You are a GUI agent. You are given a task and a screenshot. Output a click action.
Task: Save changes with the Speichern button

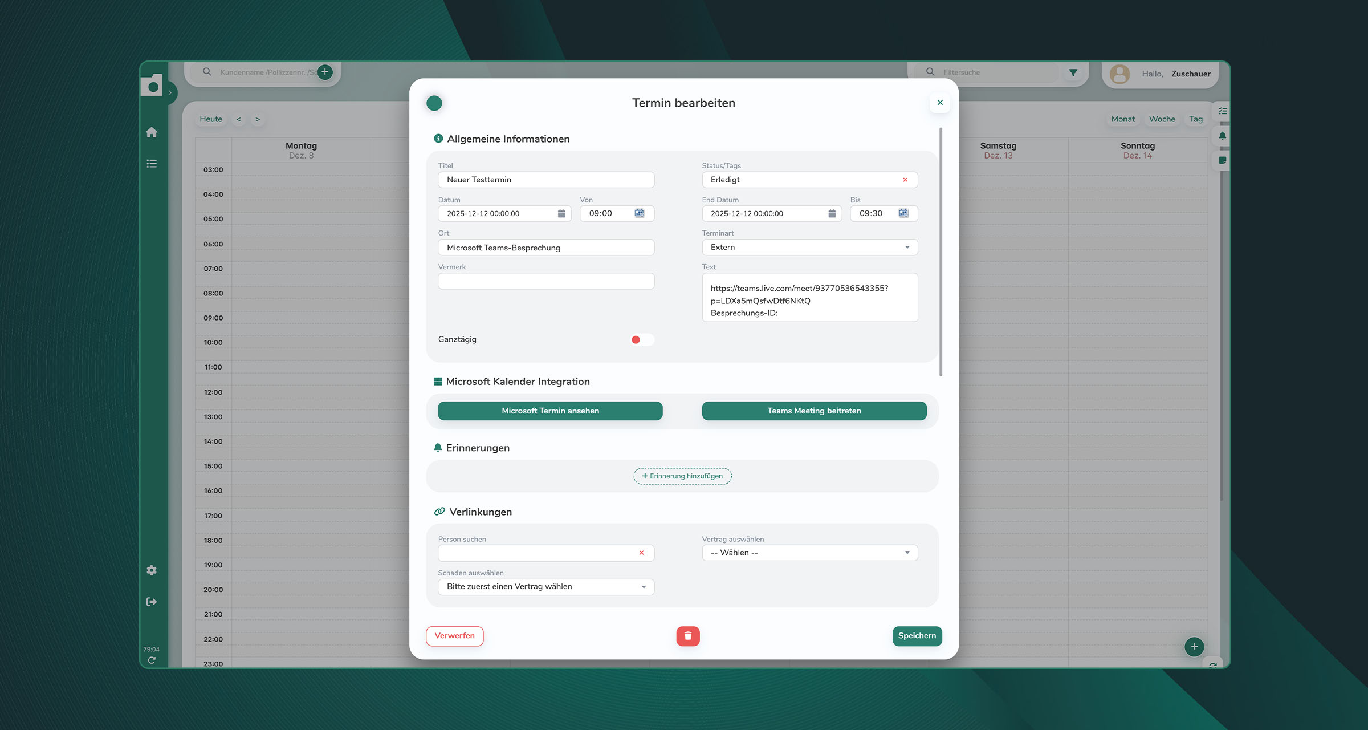point(917,636)
